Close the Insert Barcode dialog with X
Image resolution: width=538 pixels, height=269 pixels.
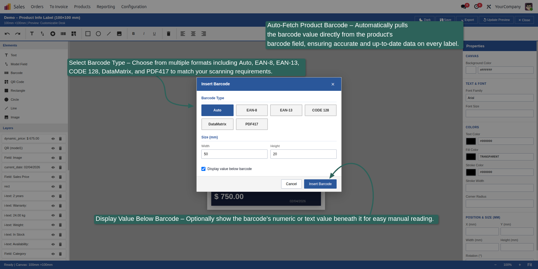[x=333, y=84]
